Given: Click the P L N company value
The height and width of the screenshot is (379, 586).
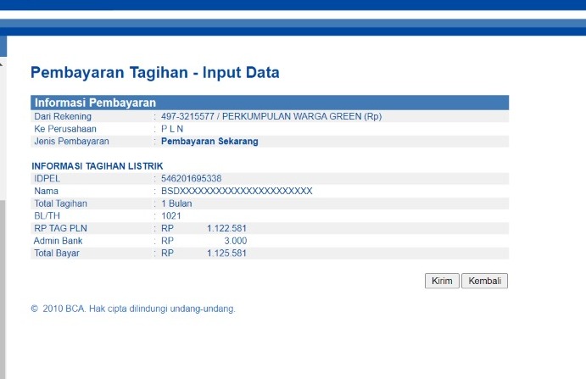Looking at the screenshot, I should 172,129.
